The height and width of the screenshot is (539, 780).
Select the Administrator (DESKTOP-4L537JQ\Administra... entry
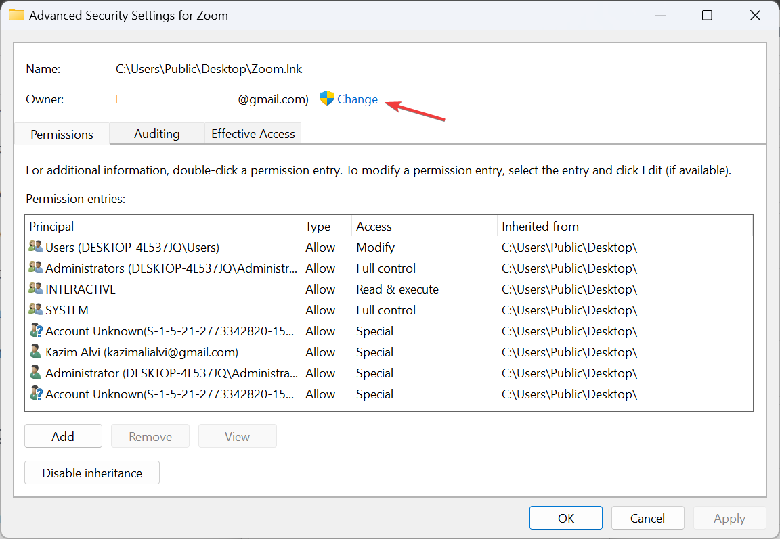point(389,373)
